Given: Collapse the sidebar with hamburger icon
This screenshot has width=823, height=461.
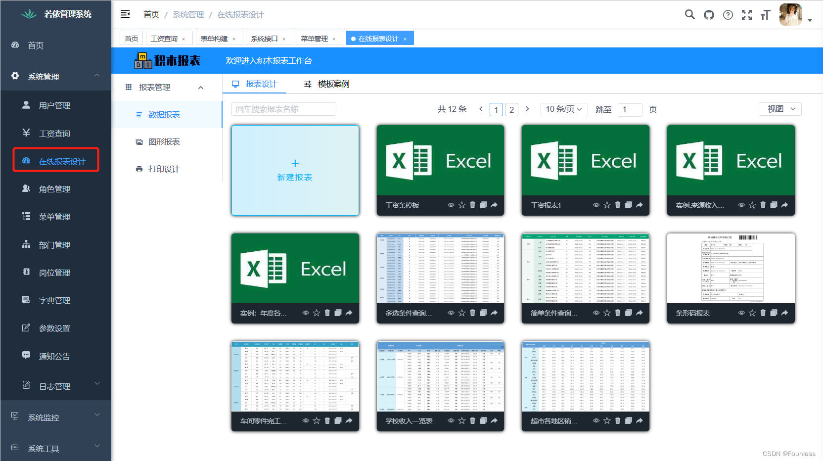Looking at the screenshot, I should [125, 14].
